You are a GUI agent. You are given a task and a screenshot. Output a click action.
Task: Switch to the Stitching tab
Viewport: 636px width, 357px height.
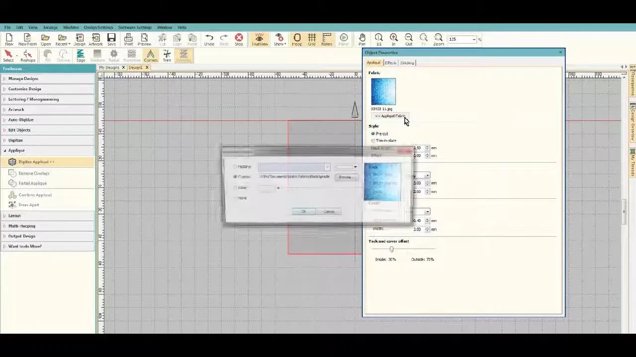coord(407,62)
